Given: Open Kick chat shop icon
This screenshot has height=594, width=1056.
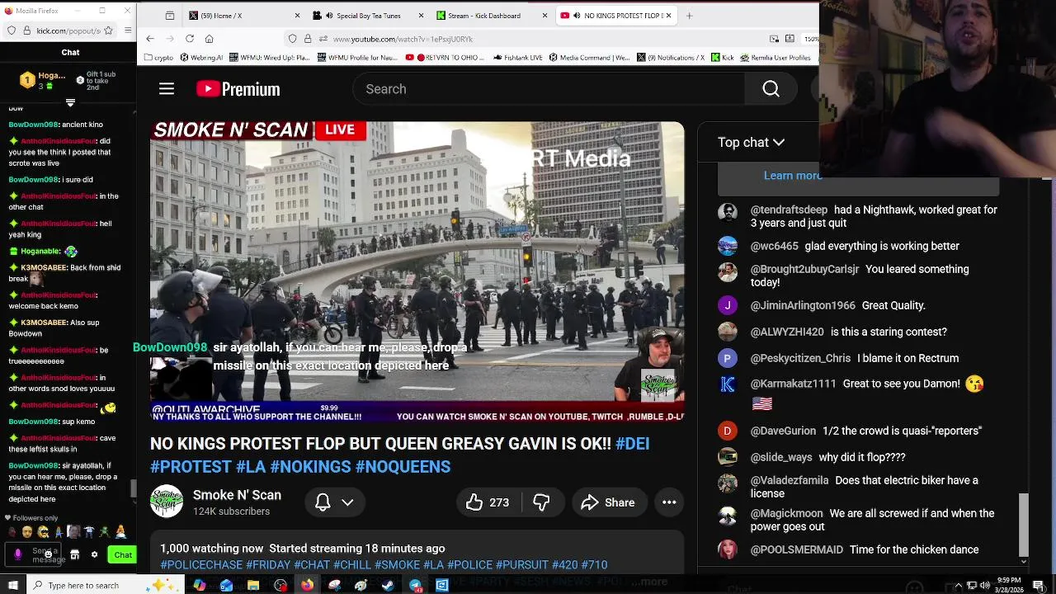Looking at the screenshot, I should [x=74, y=555].
